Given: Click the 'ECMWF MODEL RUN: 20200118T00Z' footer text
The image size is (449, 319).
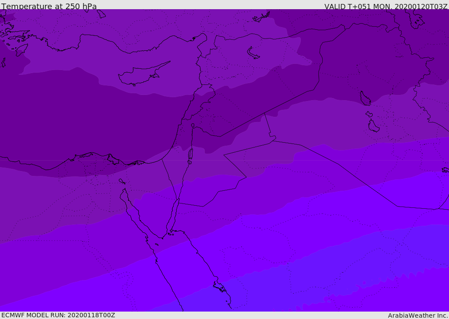Looking at the screenshot, I should (58, 315).
